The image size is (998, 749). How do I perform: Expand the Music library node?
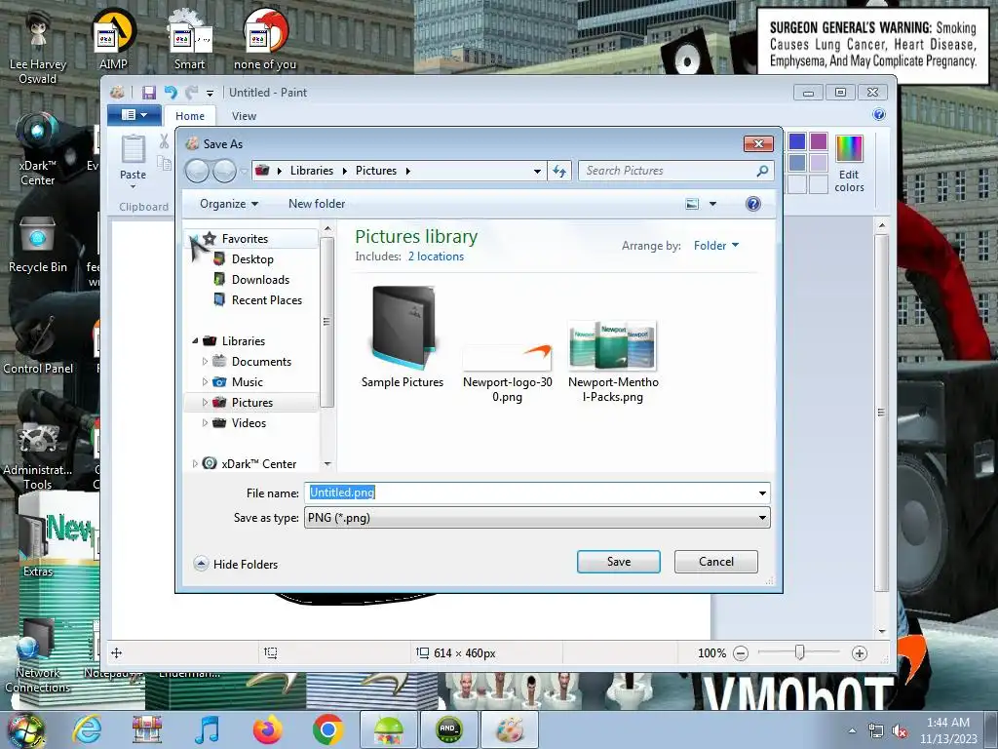(x=205, y=382)
